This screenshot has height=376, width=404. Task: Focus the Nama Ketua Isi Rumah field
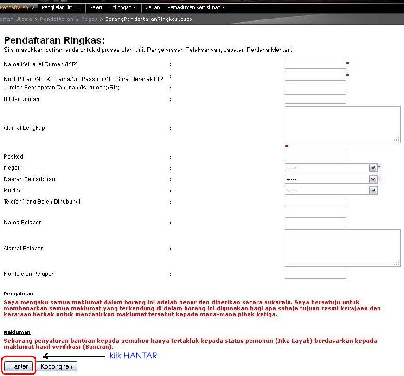[315, 64]
